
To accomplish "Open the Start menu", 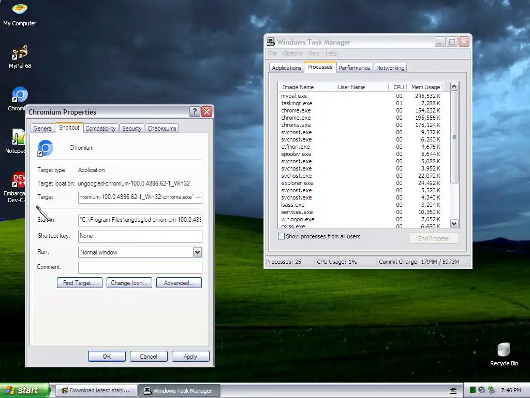I will pos(25,390).
